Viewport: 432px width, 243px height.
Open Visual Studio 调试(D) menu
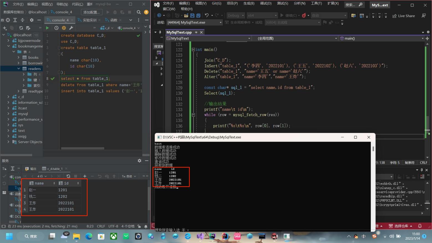coord(266,3)
